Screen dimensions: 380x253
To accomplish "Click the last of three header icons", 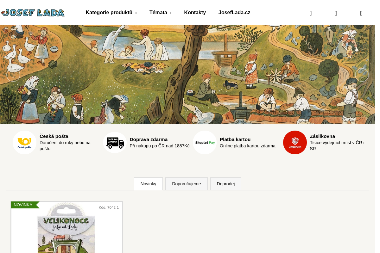I will coord(361,13).
